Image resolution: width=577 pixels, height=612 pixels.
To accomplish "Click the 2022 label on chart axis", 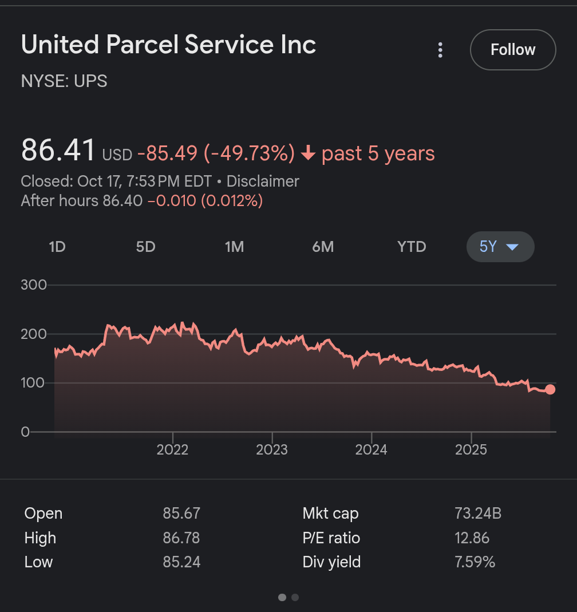I will 172,449.
